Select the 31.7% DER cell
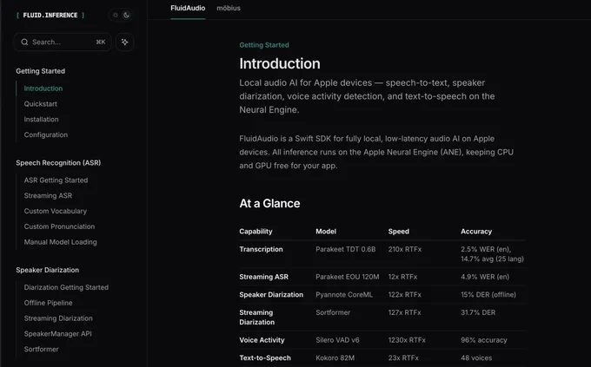 (x=478, y=313)
